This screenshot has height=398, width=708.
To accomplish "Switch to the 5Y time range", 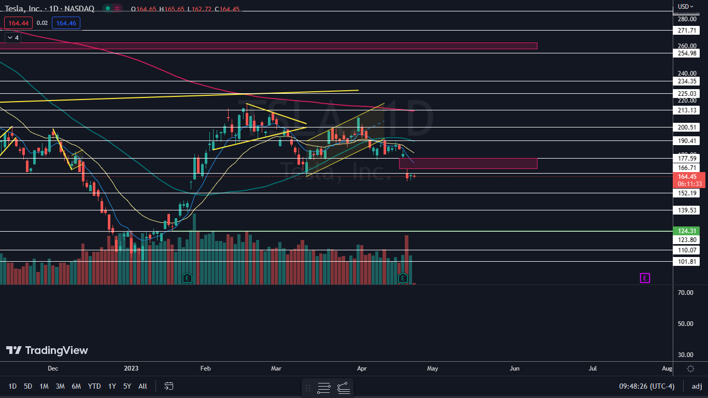I will coord(127,386).
